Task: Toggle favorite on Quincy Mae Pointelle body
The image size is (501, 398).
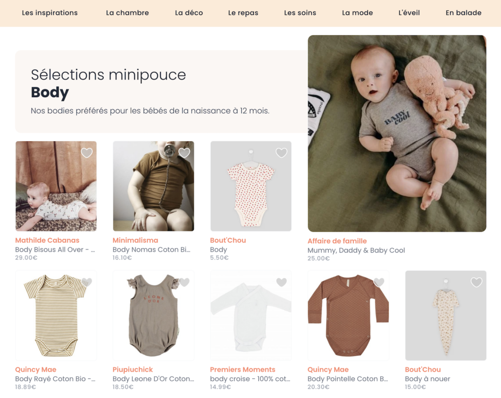Action: coord(379,282)
